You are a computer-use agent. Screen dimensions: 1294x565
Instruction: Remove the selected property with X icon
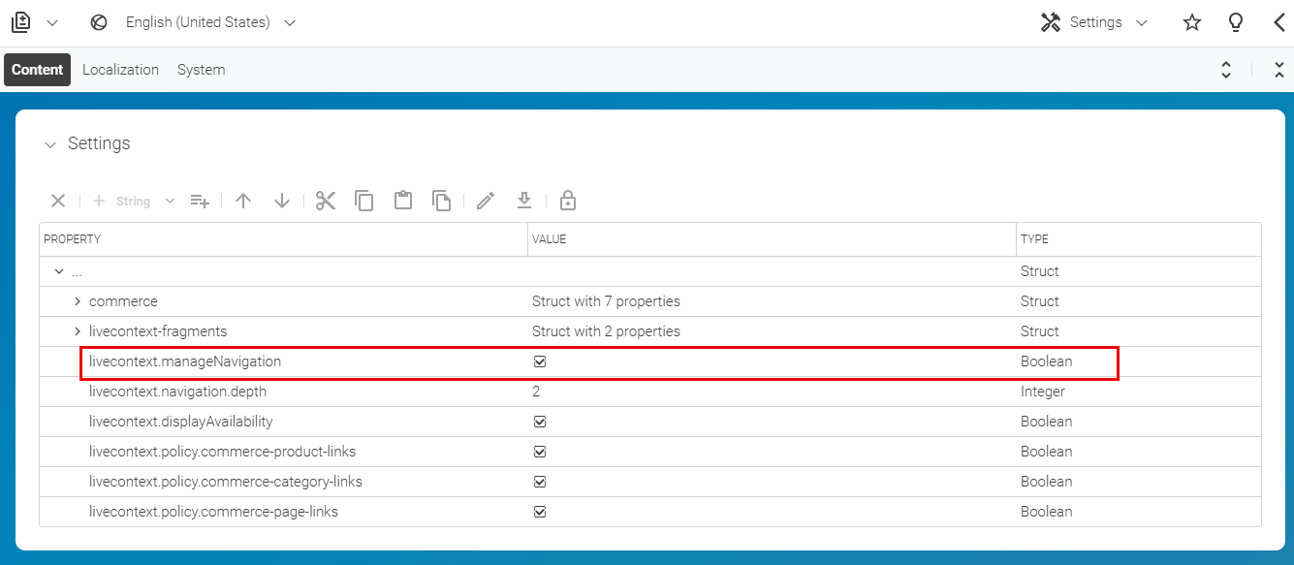coord(57,200)
